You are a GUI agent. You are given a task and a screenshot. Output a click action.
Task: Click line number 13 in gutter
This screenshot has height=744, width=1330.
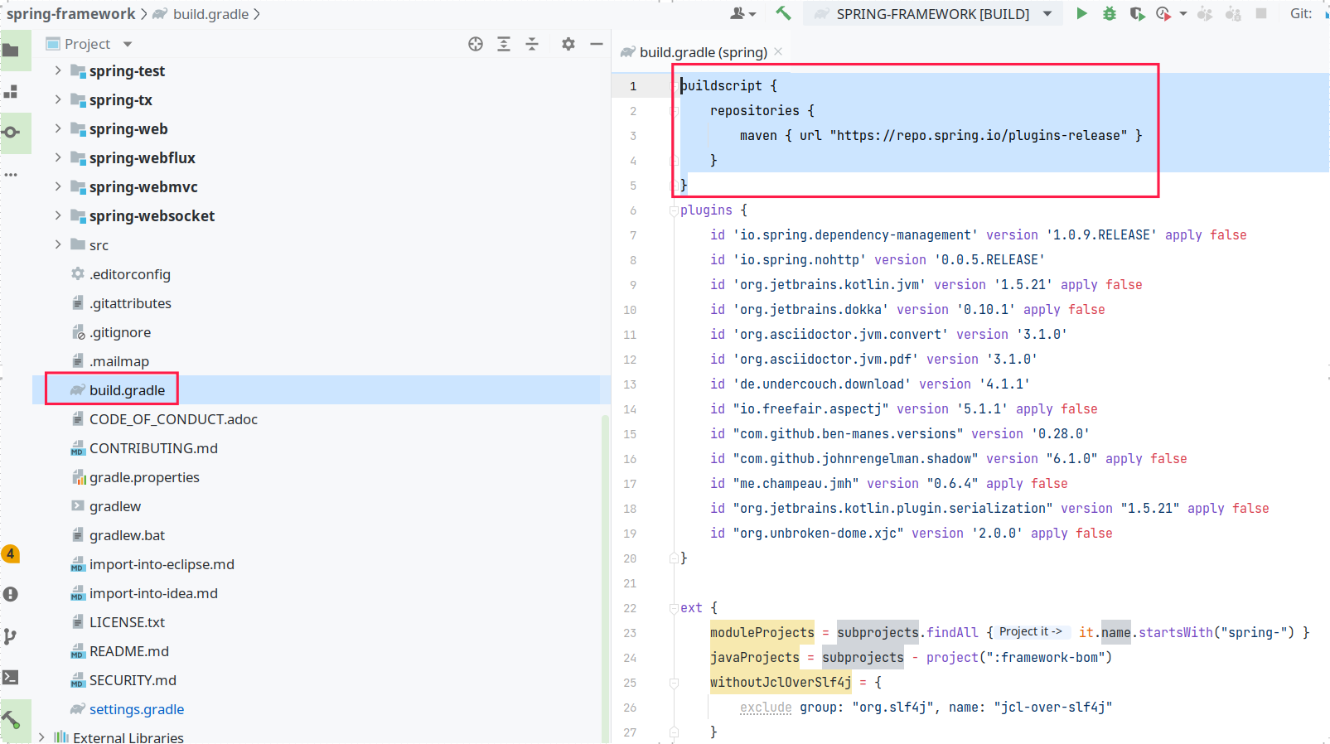point(630,384)
